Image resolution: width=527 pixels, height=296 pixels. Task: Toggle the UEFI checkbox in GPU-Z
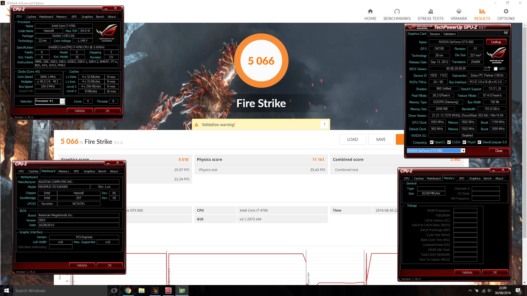coord(495,69)
